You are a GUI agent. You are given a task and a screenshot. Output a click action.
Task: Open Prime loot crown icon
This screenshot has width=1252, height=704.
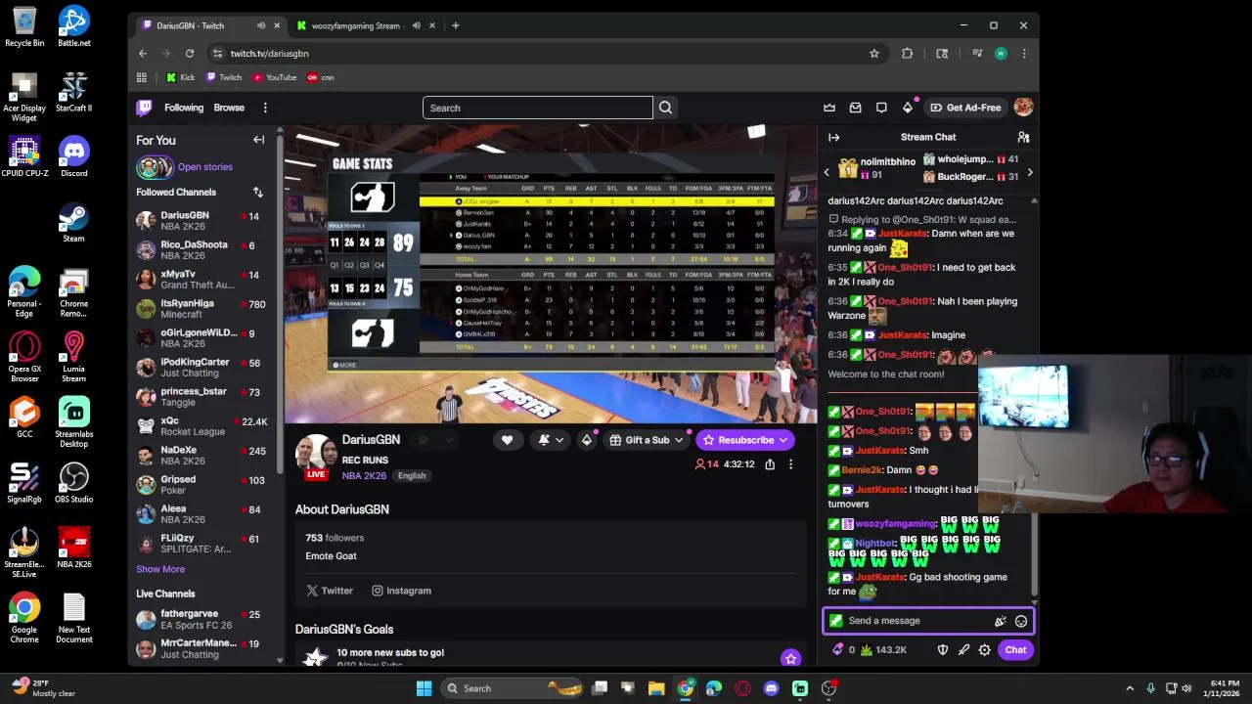coord(829,108)
